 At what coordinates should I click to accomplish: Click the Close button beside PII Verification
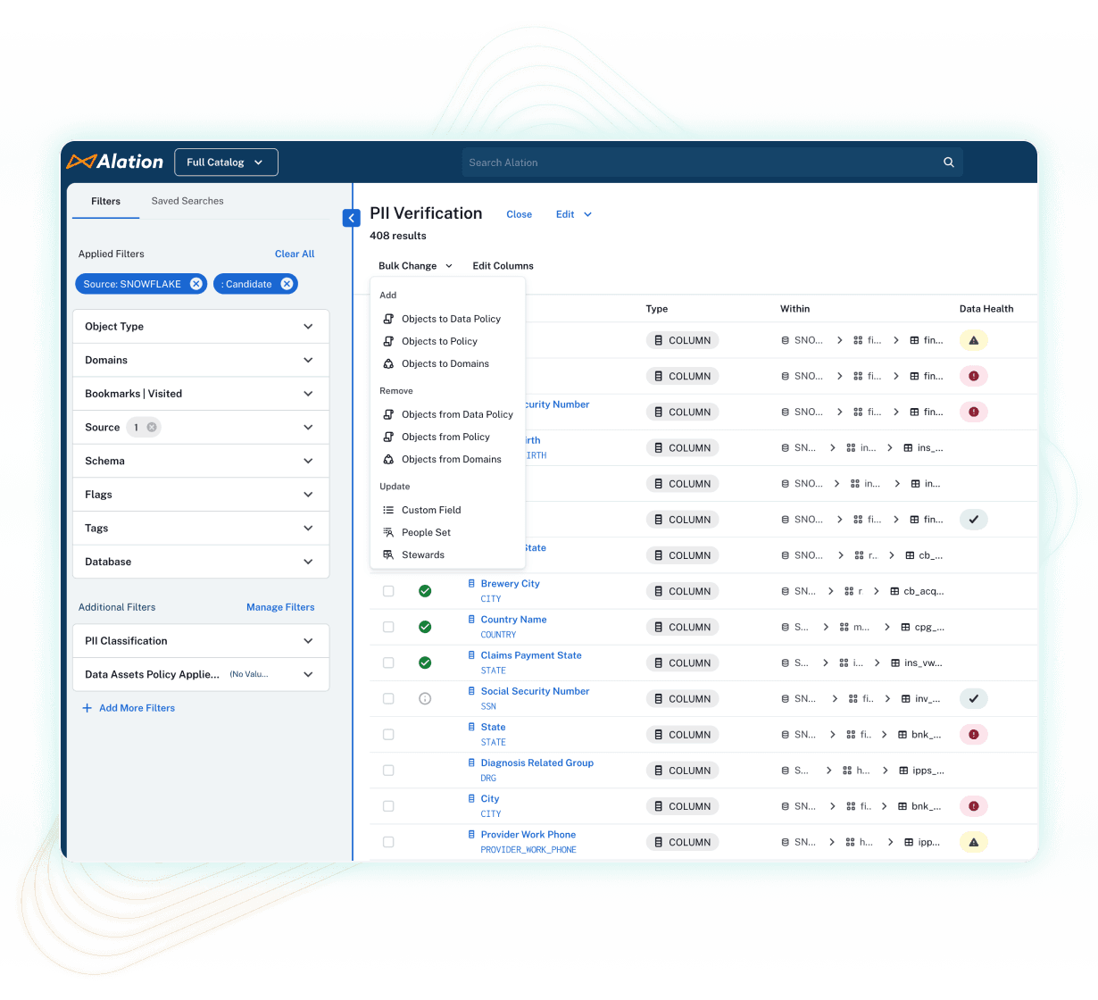tap(519, 214)
